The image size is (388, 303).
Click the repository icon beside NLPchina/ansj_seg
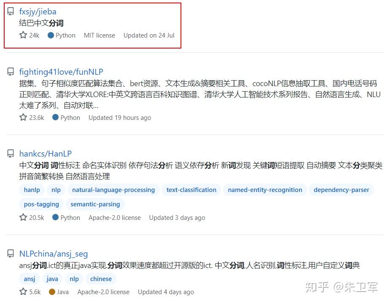pos(11,254)
